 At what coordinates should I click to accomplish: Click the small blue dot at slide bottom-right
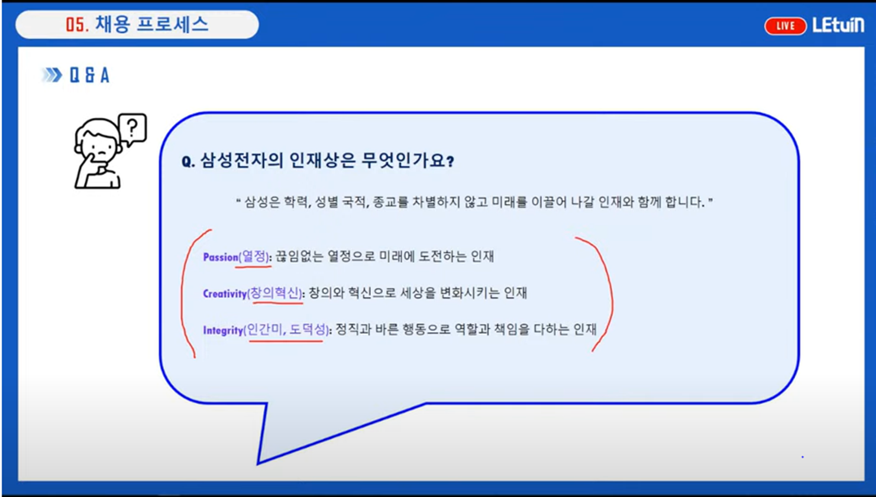(x=802, y=457)
